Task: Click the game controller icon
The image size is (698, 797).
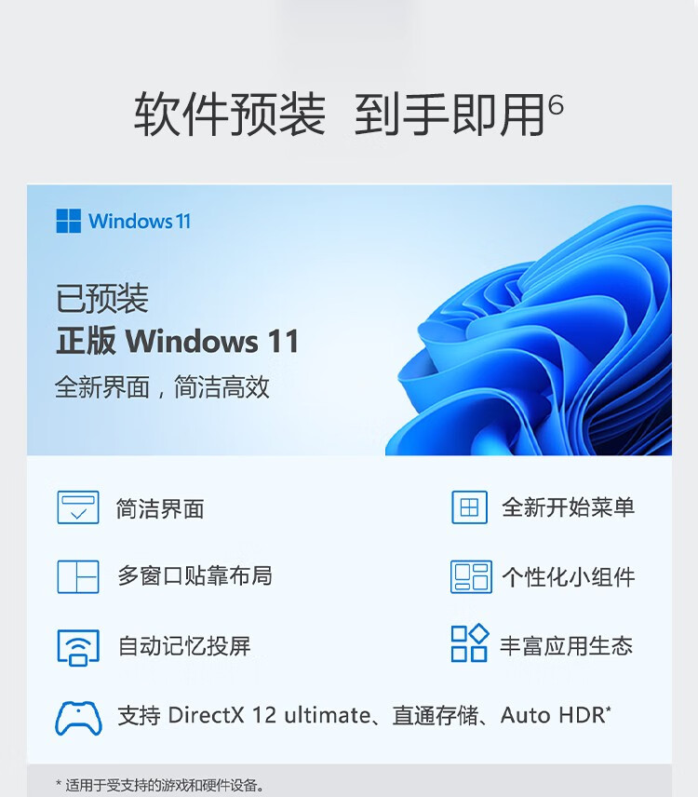Action: click(x=78, y=718)
